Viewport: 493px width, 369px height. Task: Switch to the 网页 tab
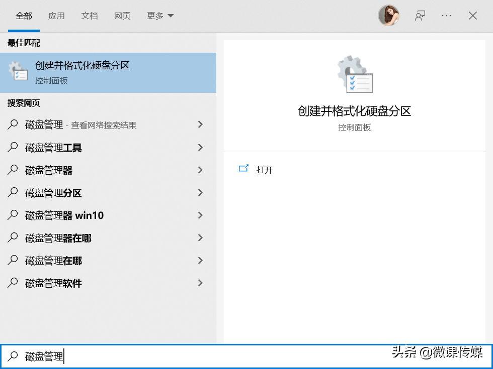[122, 16]
